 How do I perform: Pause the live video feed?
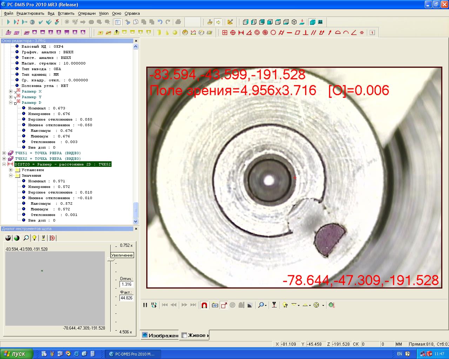tap(145, 305)
